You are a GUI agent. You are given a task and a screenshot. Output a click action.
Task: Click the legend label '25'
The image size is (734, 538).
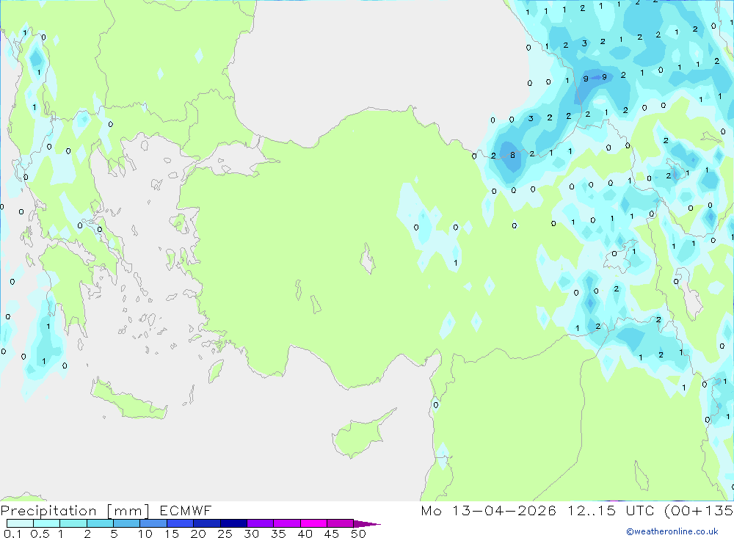[x=225, y=534]
